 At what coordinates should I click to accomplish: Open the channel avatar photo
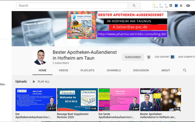pyautogui.click(x=40, y=57)
